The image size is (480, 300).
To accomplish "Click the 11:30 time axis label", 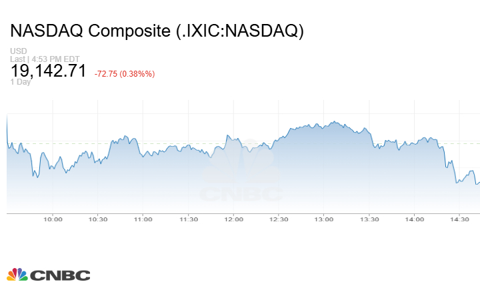I will click(x=188, y=219).
